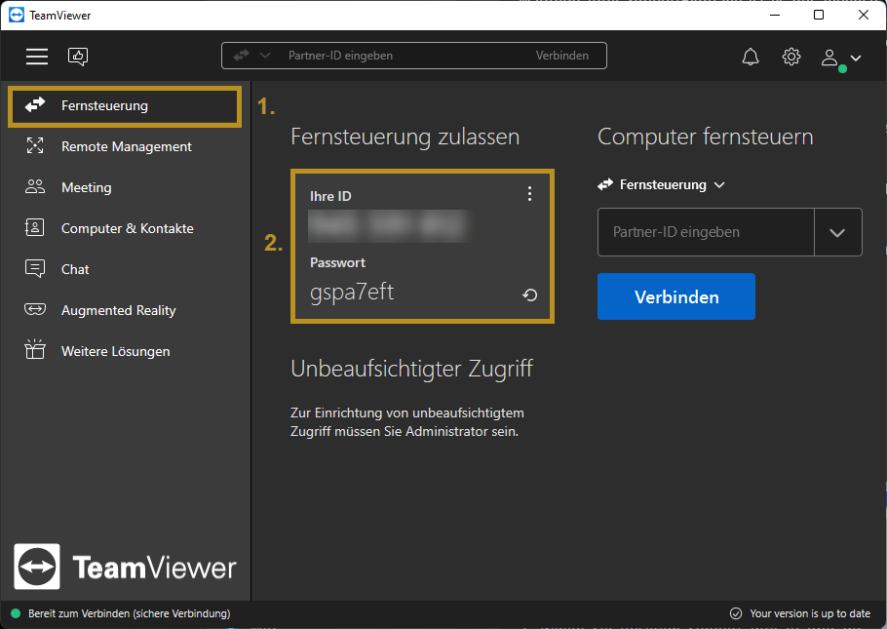Click the Bereit zum Verbinden status text
The image size is (887, 629).
point(129,613)
